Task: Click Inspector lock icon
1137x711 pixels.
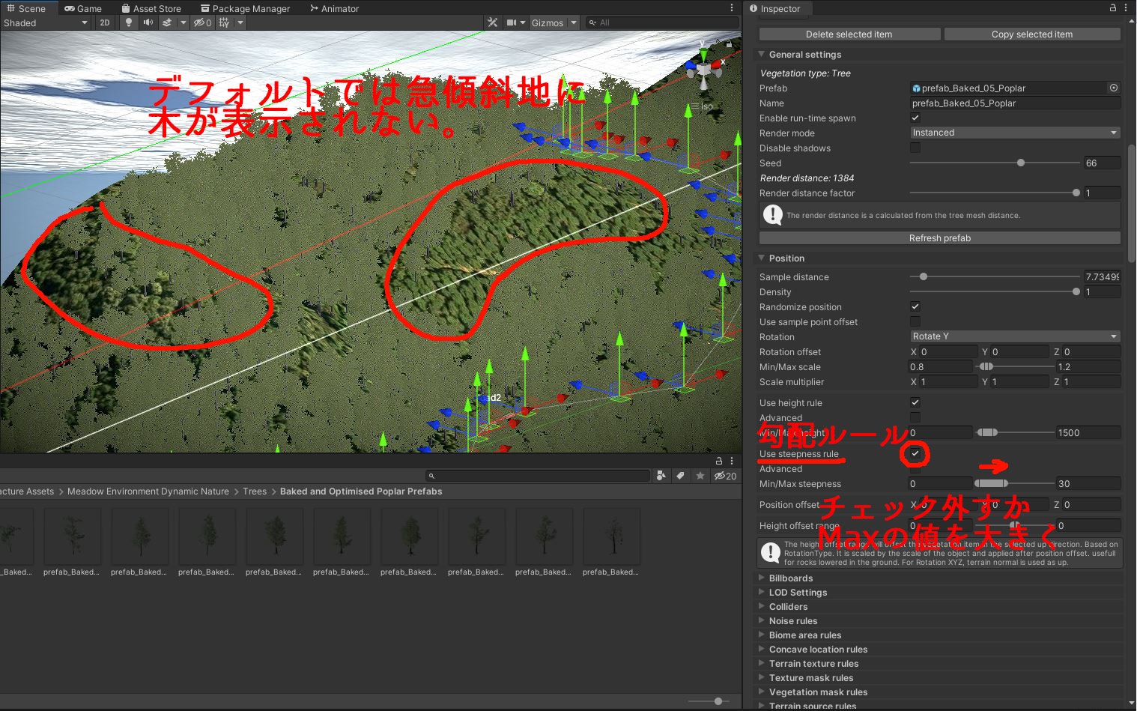Action: [x=1113, y=7]
